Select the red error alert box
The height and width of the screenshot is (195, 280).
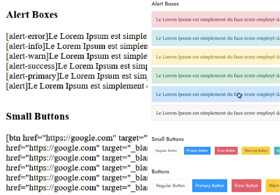pos(216,19)
